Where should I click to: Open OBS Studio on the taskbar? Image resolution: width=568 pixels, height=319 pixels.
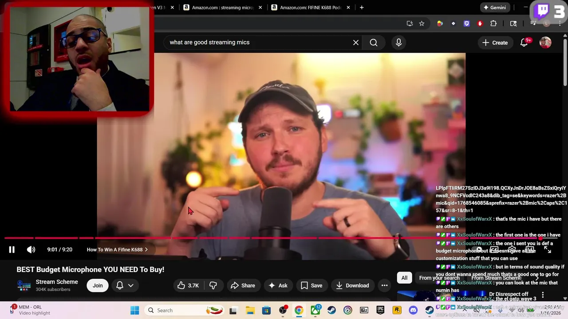tap(283, 310)
